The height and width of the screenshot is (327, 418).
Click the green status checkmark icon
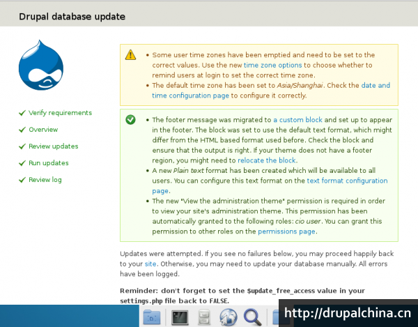[130, 120]
